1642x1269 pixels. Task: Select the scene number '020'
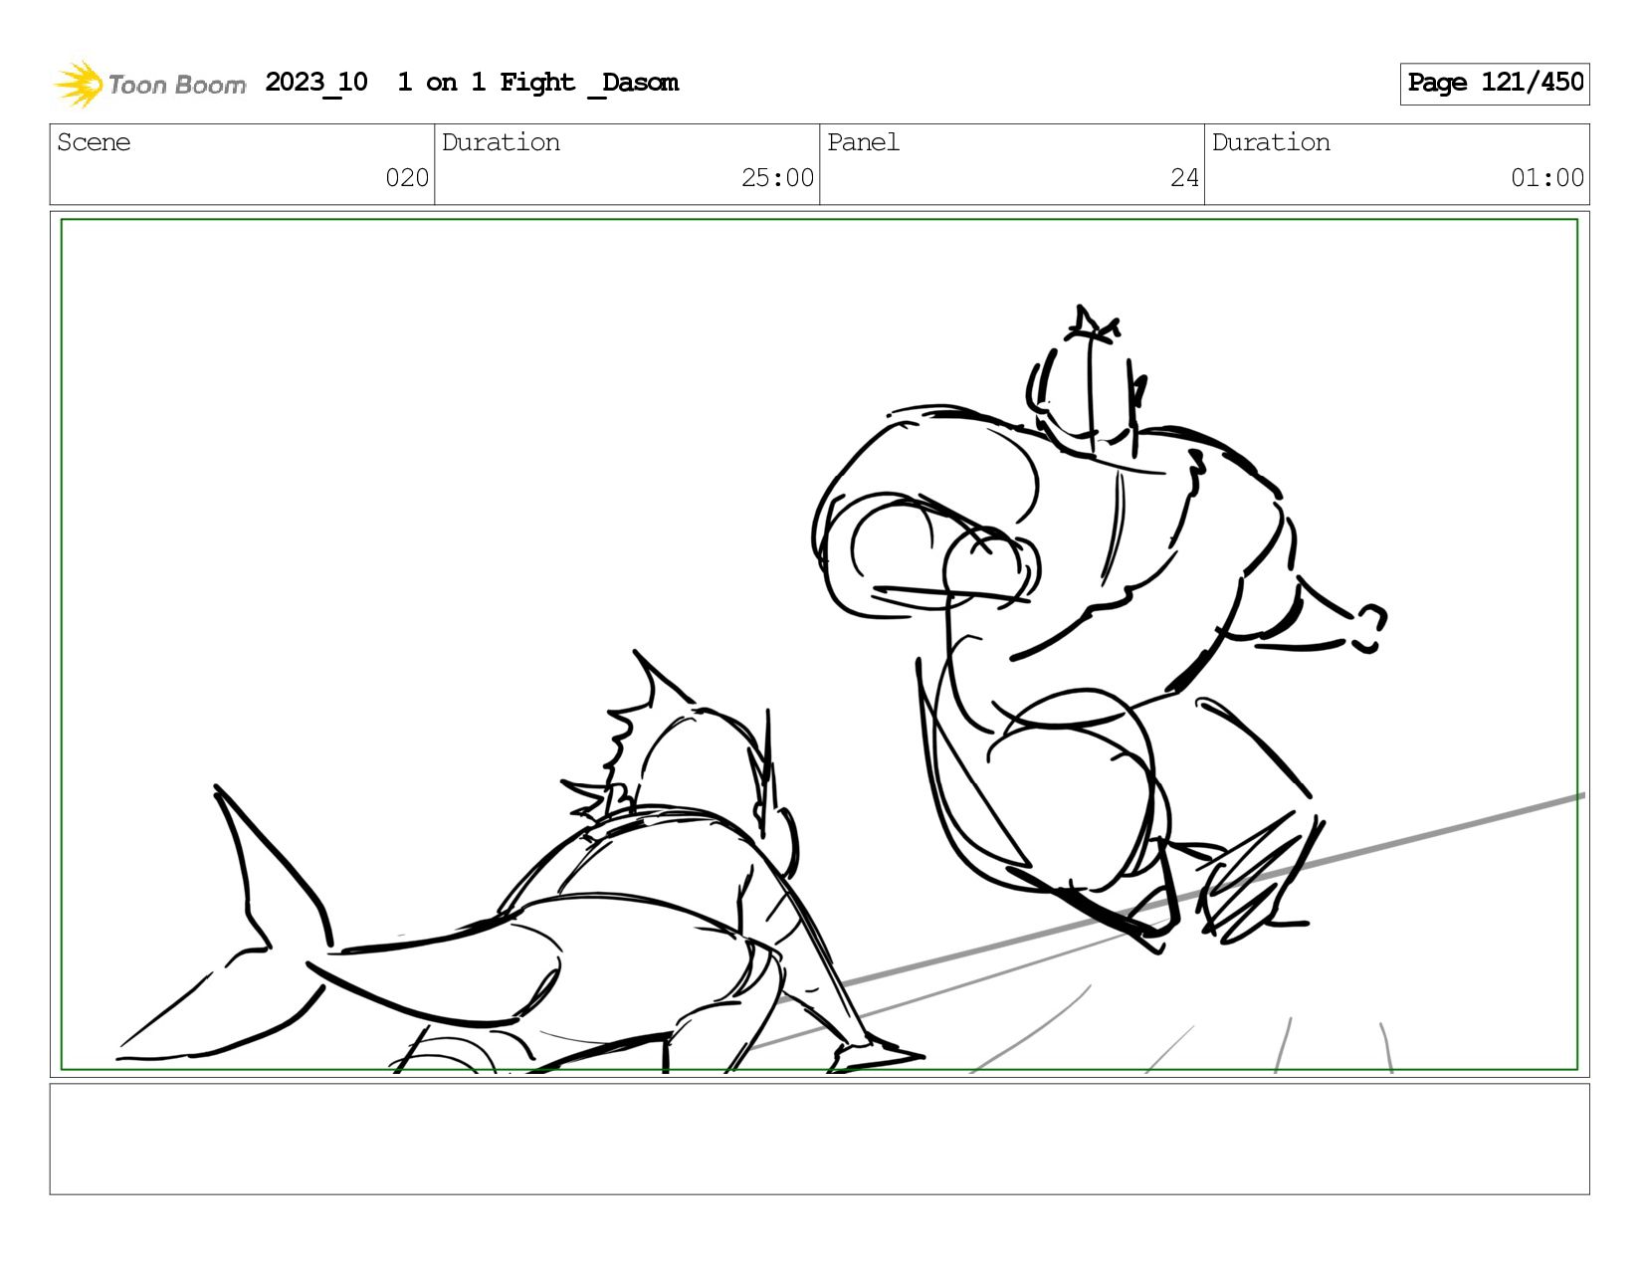407,178
